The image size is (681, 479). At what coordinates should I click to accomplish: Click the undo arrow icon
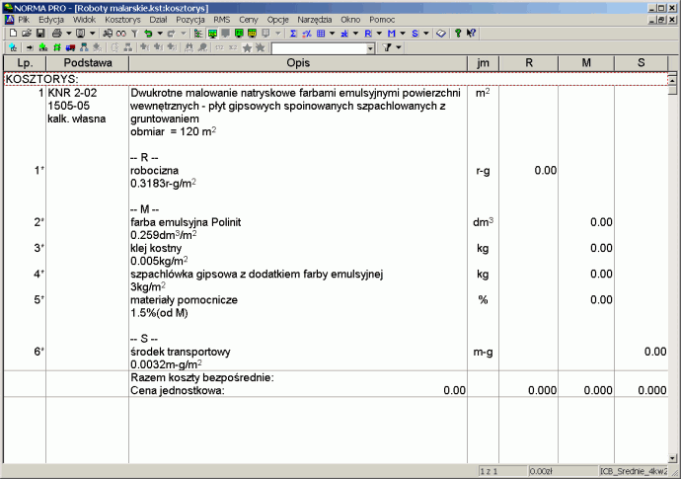pyautogui.click(x=146, y=34)
